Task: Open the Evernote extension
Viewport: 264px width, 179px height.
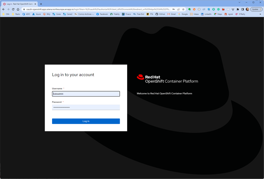Action: pyautogui.click(x=189, y=9)
